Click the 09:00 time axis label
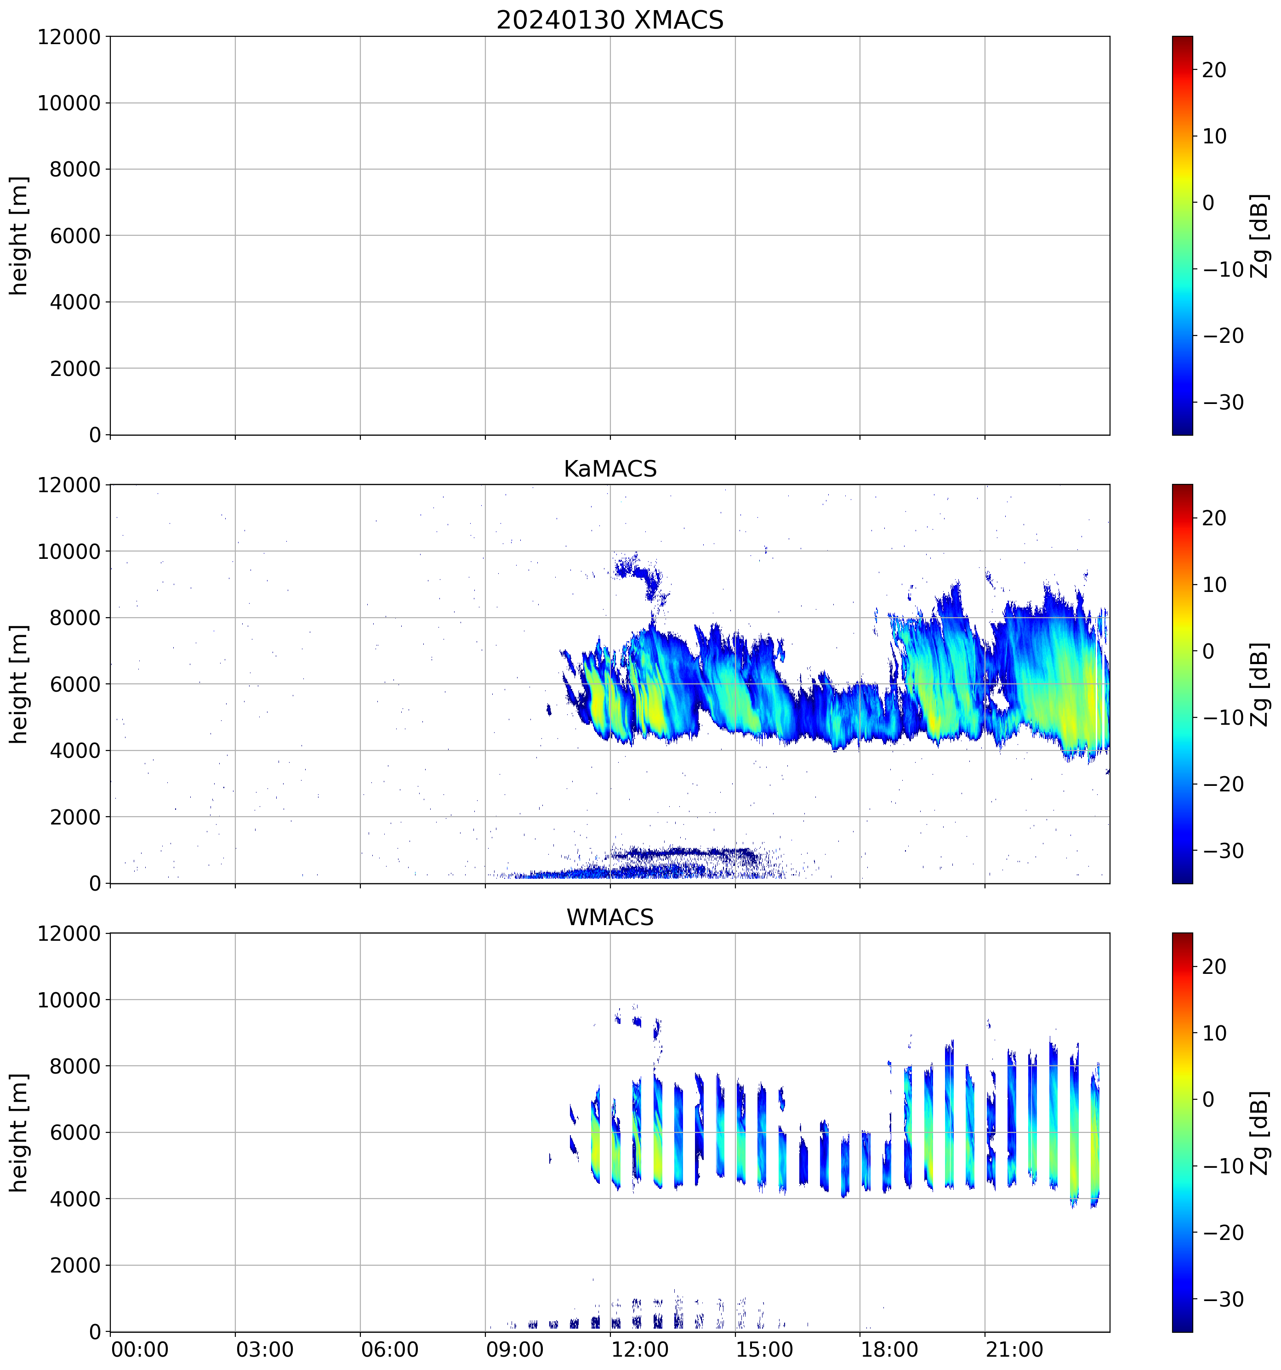Screen dimensions: 1281x1370 515,1349
